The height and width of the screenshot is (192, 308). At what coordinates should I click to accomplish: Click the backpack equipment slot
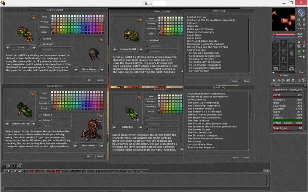coord(291,46)
